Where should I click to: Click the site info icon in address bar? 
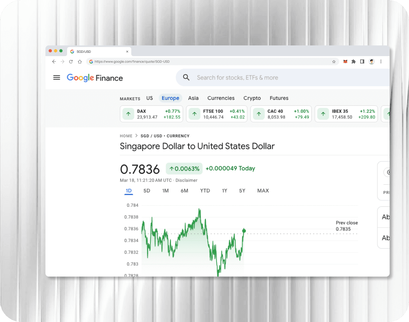(91, 61)
